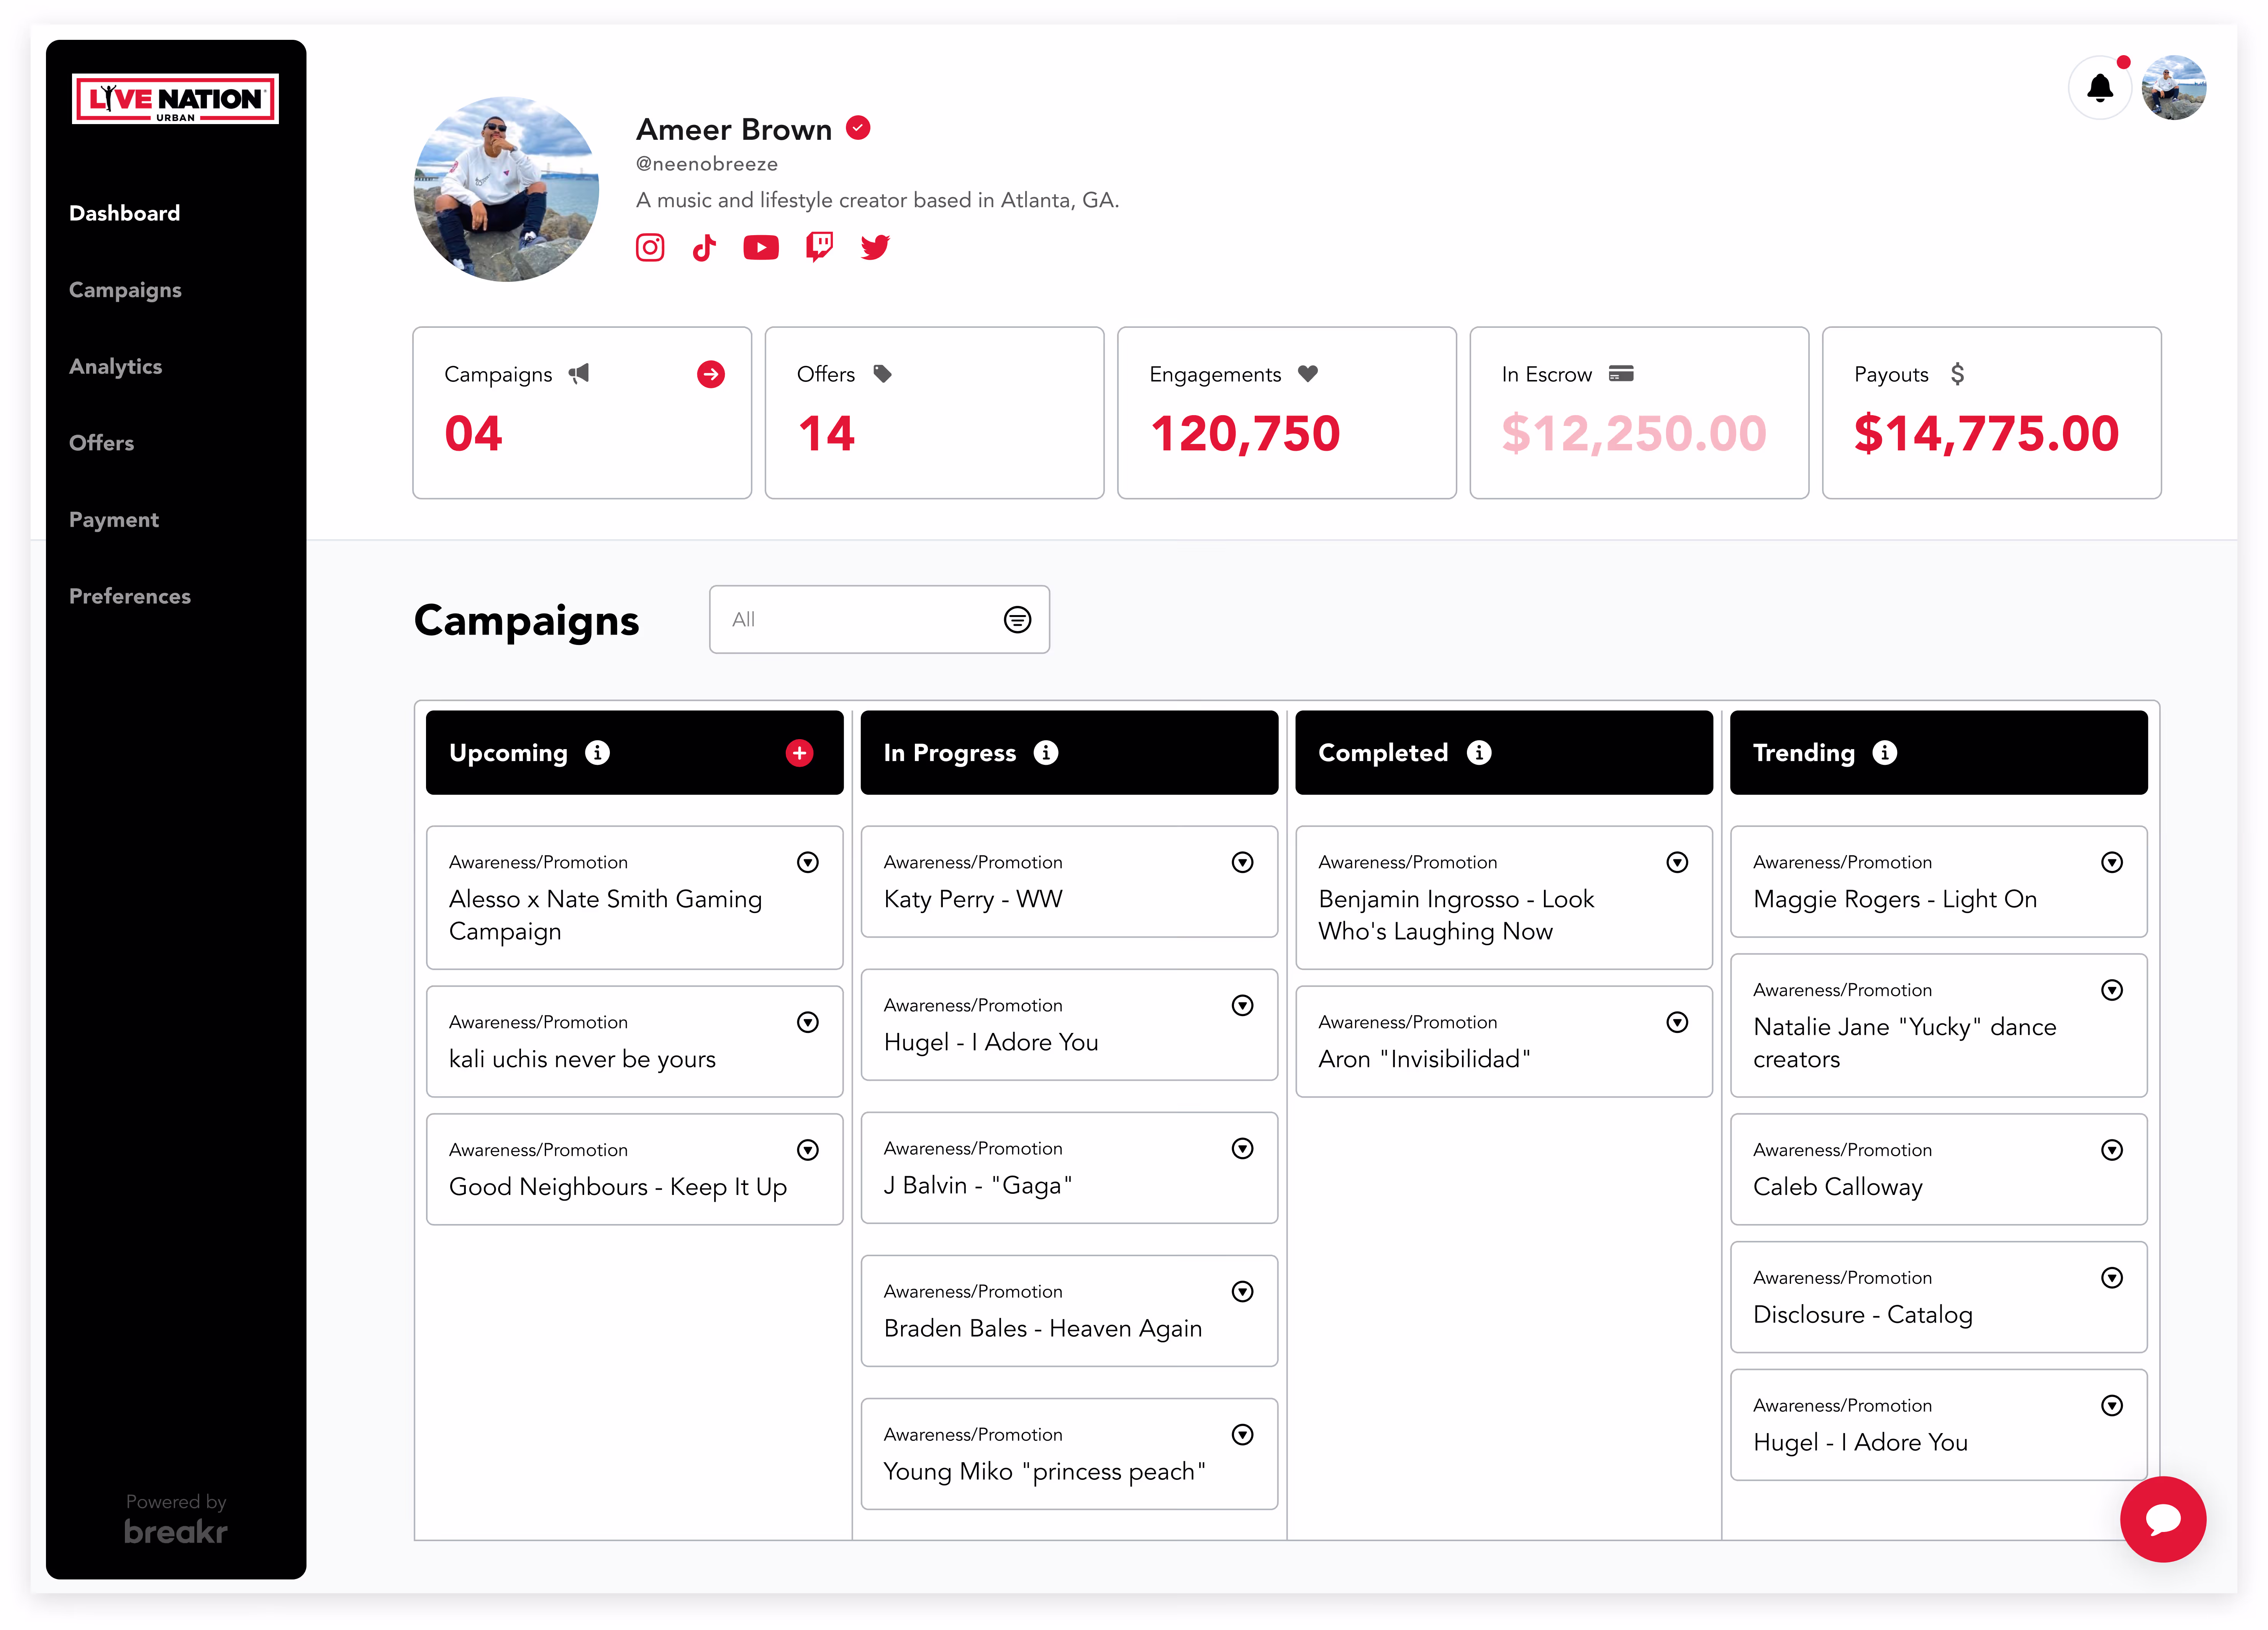Screen dimensions: 2268x1630
Task: Click the tag icon on Offers card
Action: [x=882, y=374]
